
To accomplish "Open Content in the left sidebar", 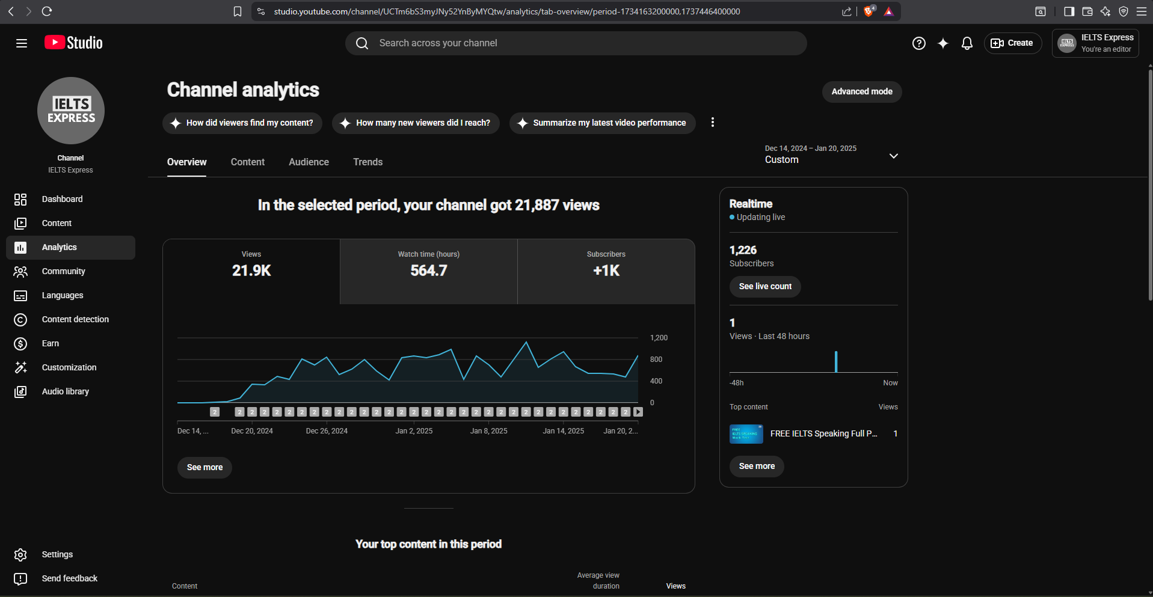I will pos(70,223).
